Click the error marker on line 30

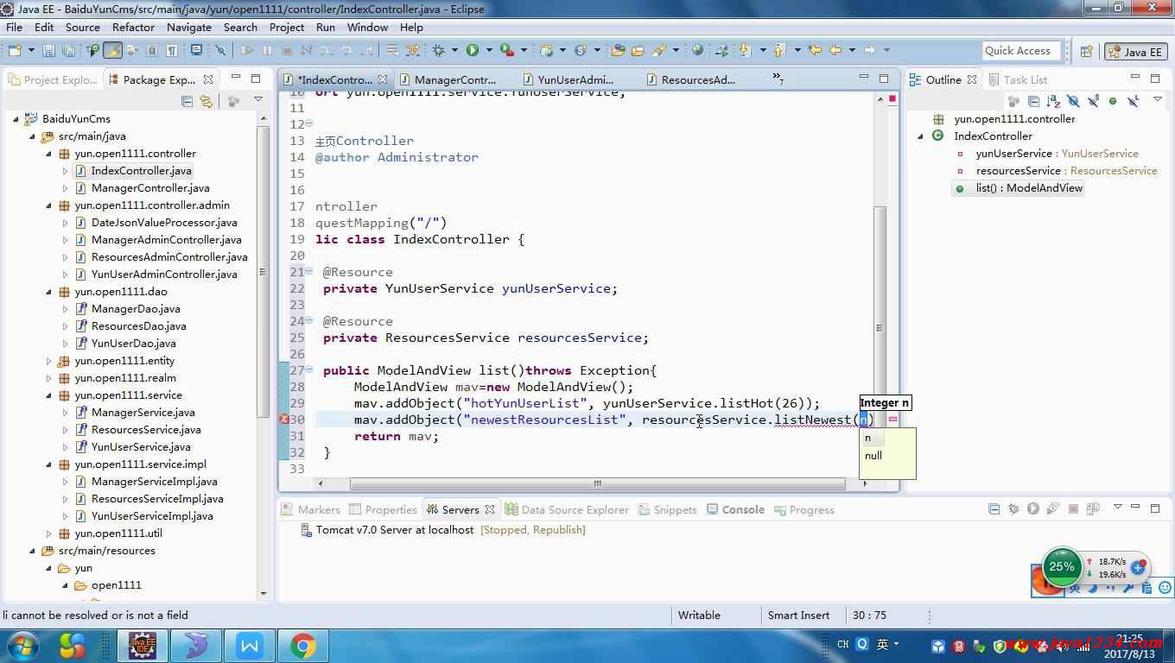(284, 420)
